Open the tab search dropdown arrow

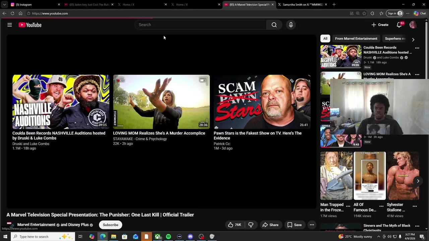(4, 5)
